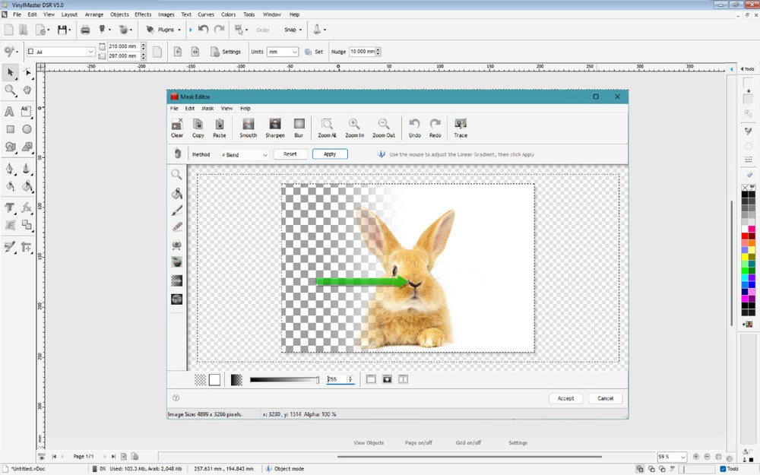Toggle the image view mode button
The width and height of the screenshot is (760, 475).
coord(371,379)
